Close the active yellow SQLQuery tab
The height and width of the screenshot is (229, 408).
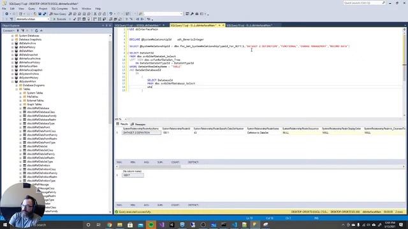tap(223, 25)
